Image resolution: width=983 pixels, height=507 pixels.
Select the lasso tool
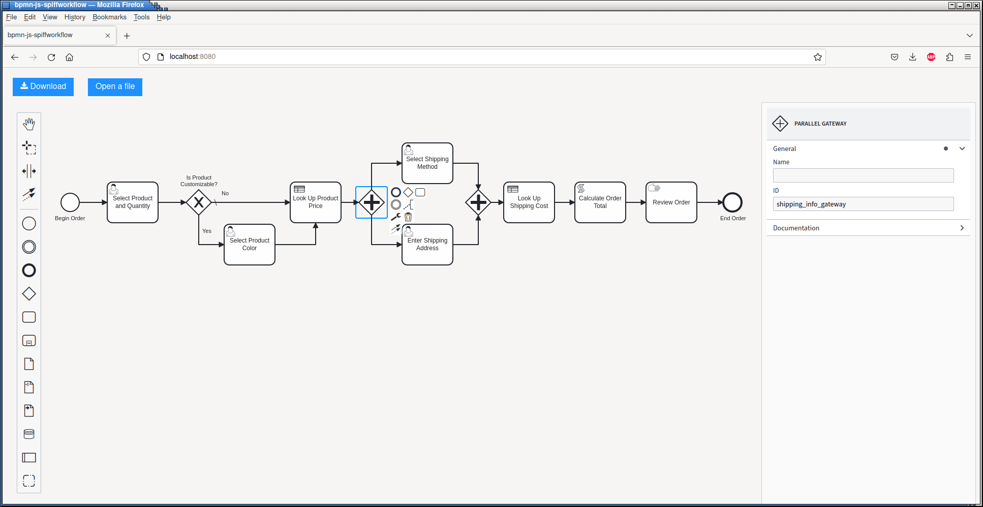click(x=29, y=147)
